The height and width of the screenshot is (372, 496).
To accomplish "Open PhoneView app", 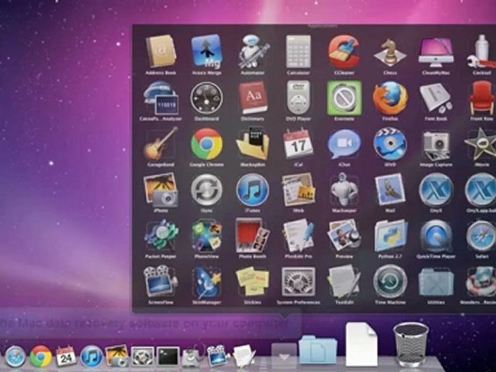I will pos(207,236).
